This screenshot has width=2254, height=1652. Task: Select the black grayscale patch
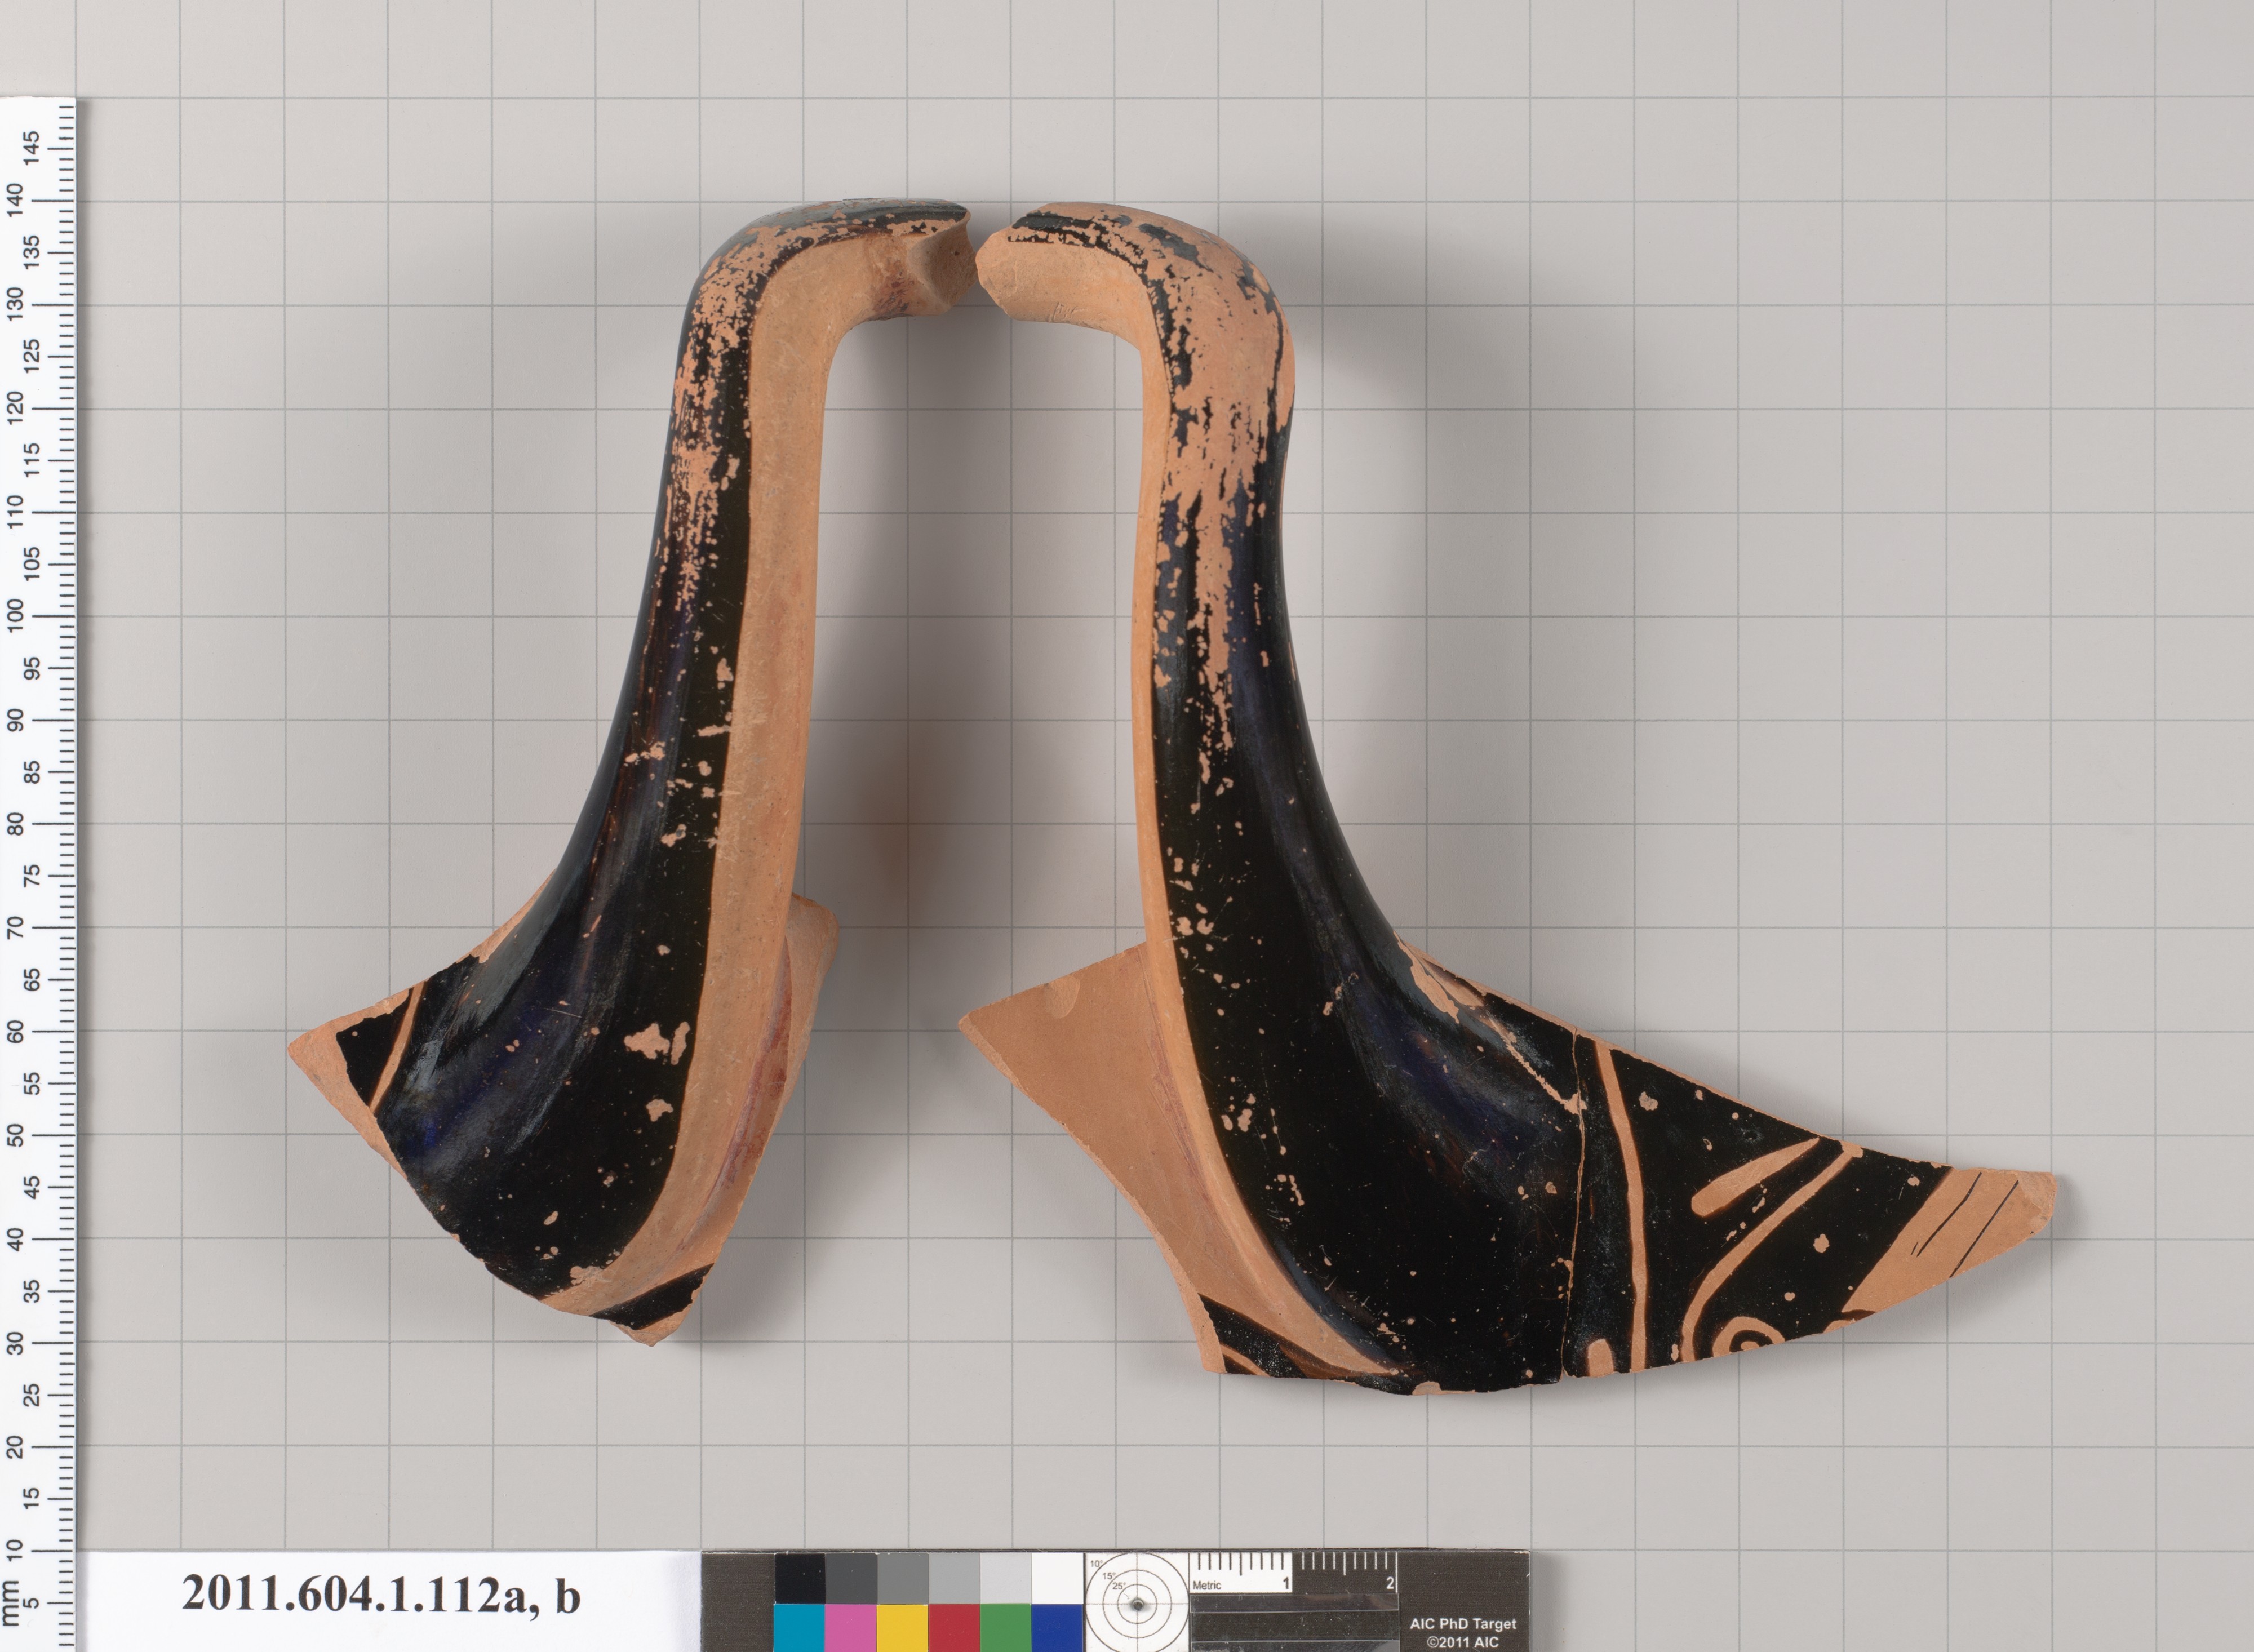pos(799,1578)
